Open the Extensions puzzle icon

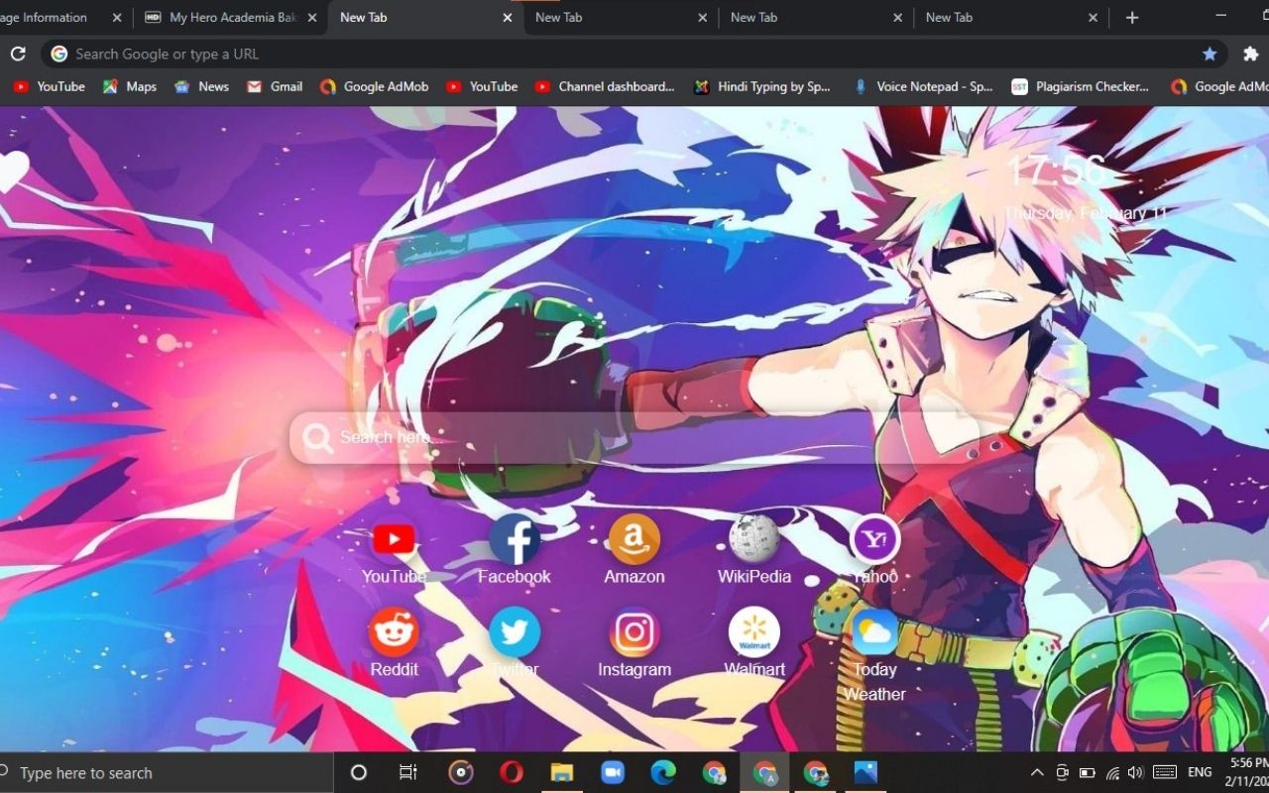(x=1250, y=54)
